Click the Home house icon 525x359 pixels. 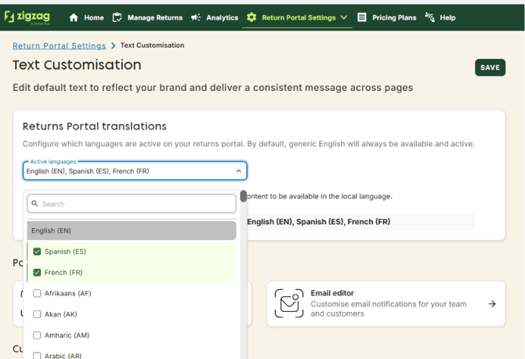[74, 18]
